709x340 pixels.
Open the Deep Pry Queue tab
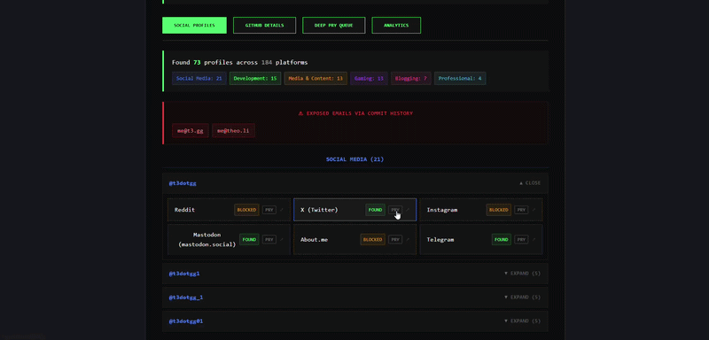tap(334, 26)
